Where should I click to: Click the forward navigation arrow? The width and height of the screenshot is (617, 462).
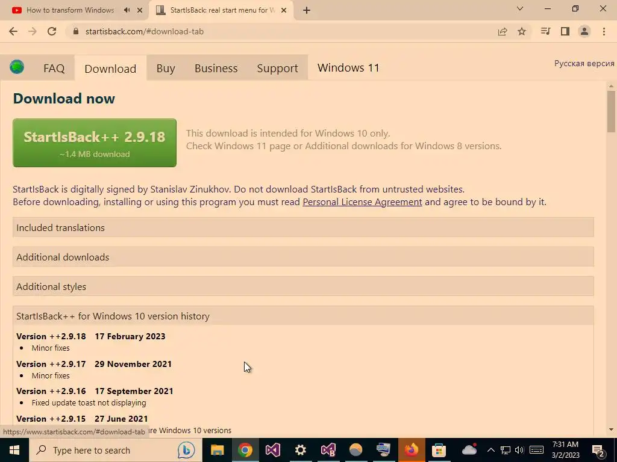pos(33,31)
